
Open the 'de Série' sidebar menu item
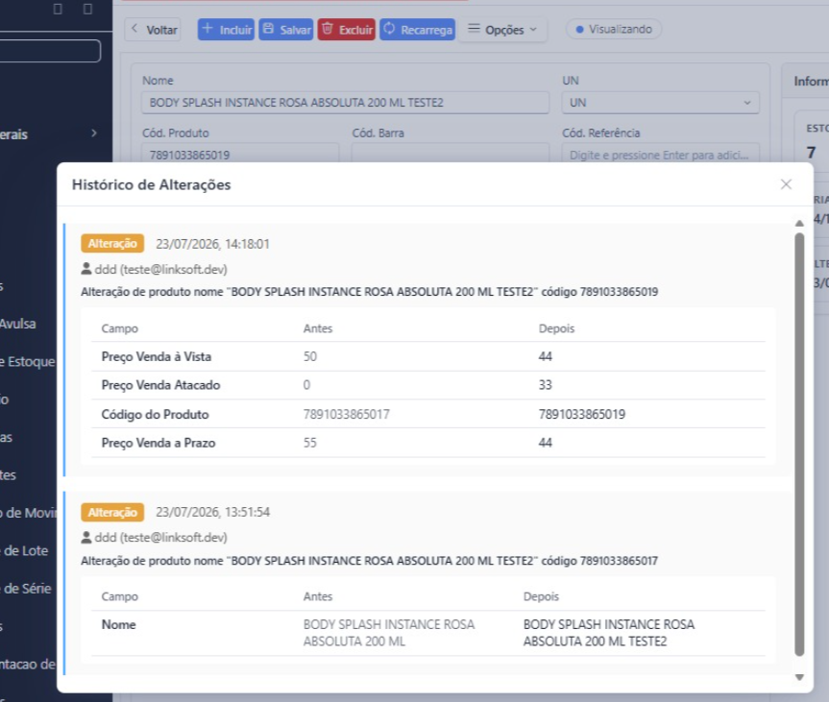26,589
